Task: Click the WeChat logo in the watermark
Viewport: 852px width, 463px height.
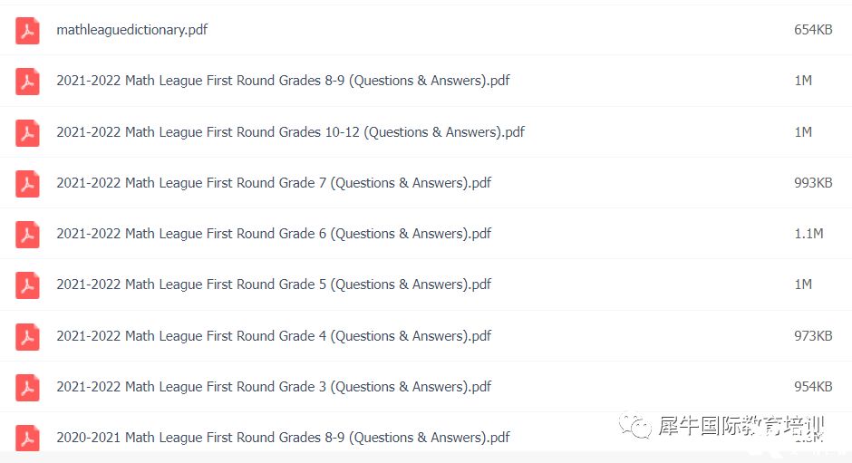Action: click(x=634, y=426)
